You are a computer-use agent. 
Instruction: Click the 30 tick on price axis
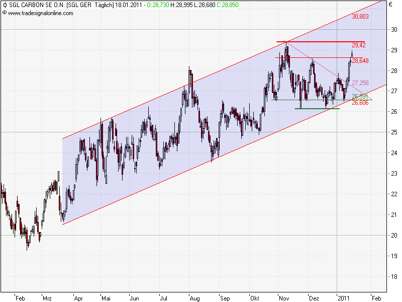(x=394, y=30)
